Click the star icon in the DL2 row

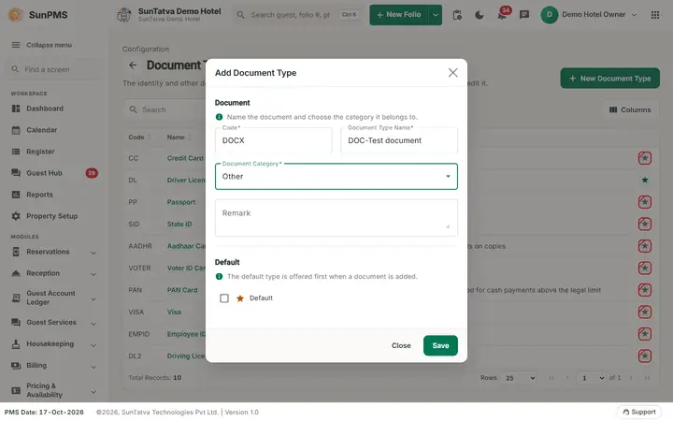(x=645, y=356)
